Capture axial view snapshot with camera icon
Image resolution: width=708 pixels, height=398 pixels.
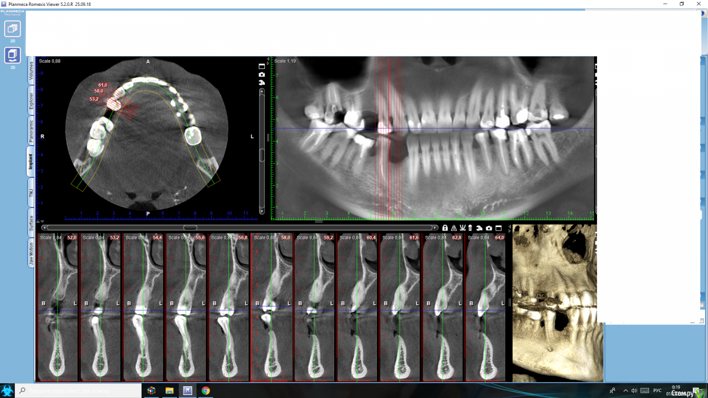point(261,75)
